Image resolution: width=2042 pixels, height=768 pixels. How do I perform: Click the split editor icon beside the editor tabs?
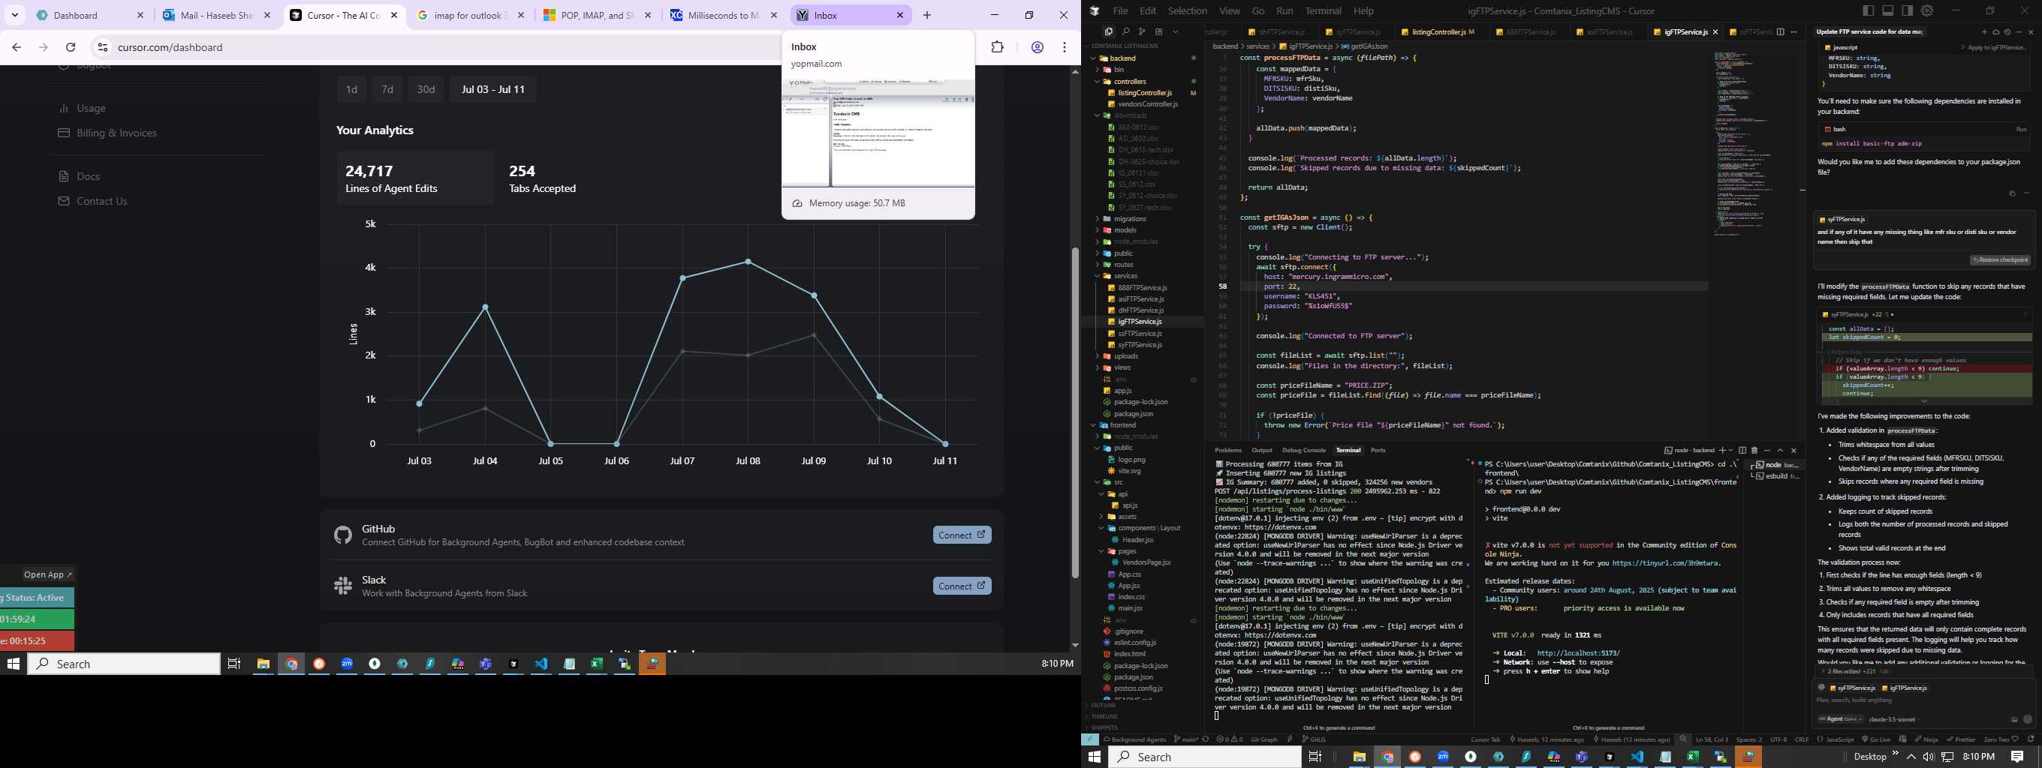pyautogui.click(x=1781, y=31)
